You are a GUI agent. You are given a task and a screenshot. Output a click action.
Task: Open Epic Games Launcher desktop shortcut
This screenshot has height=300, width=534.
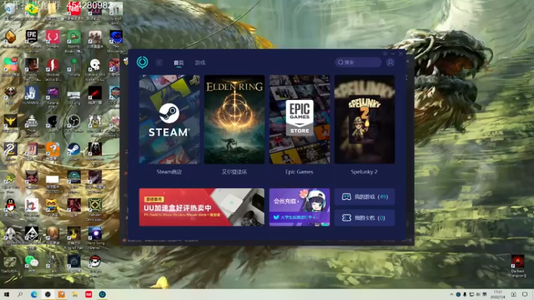tap(31, 39)
